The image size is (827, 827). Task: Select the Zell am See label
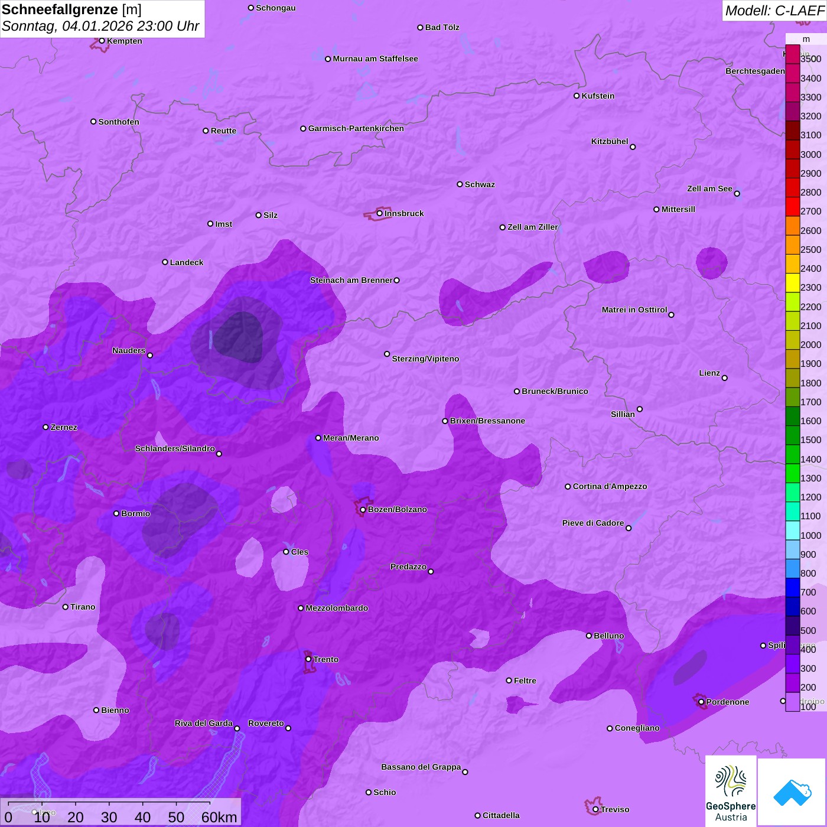(x=709, y=188)
